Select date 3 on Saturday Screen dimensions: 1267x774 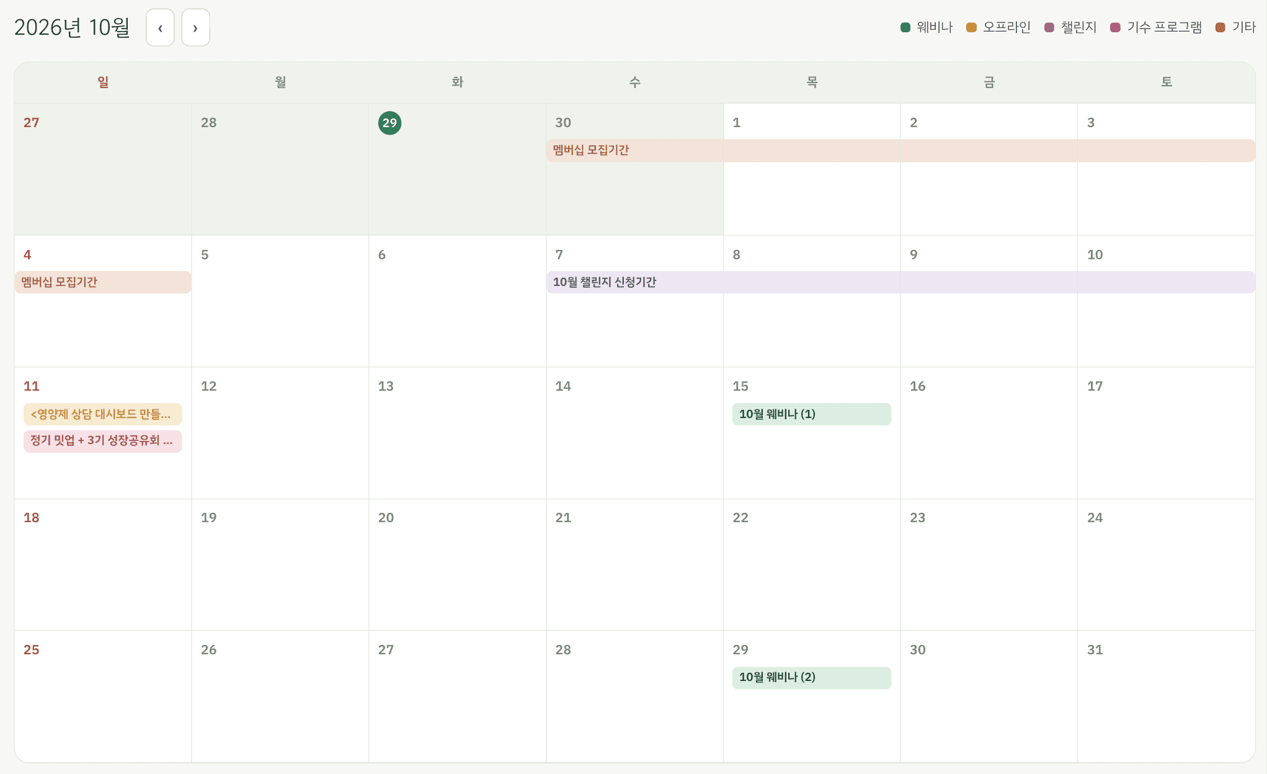pos(1091,123)
